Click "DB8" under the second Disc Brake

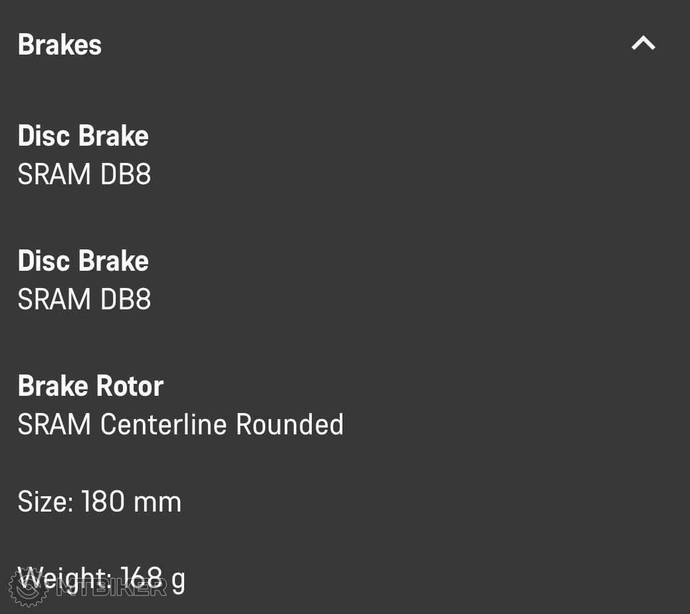coord(126,299)
